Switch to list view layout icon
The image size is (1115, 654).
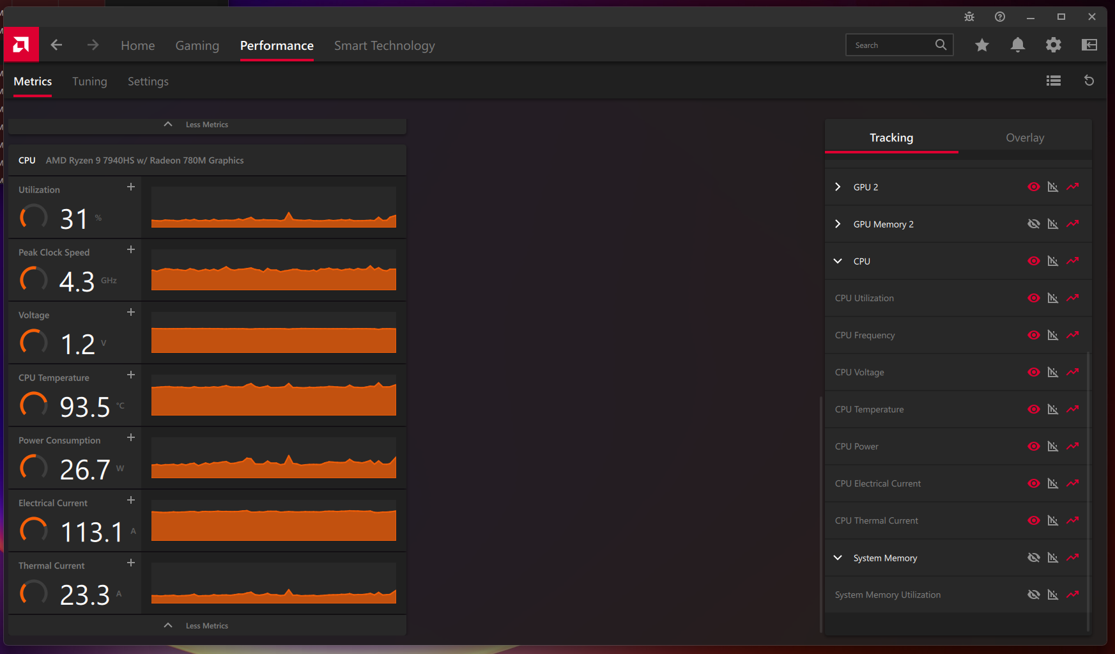coord(1054,81)
